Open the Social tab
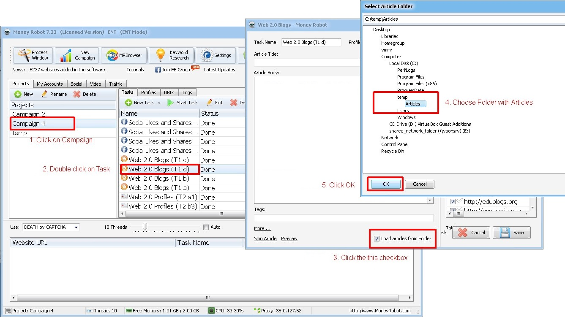This screenshot has width=565, height=317. 76,84
